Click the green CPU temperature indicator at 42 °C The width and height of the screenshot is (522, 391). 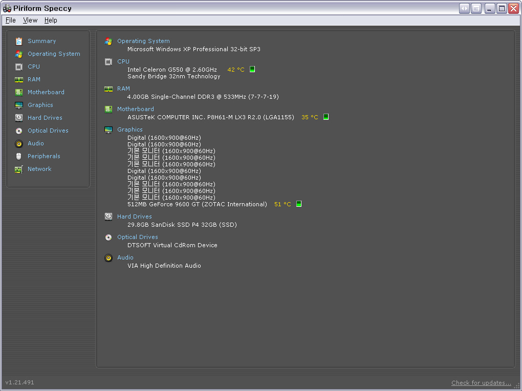pyautogui.click(x=252, y=69)
